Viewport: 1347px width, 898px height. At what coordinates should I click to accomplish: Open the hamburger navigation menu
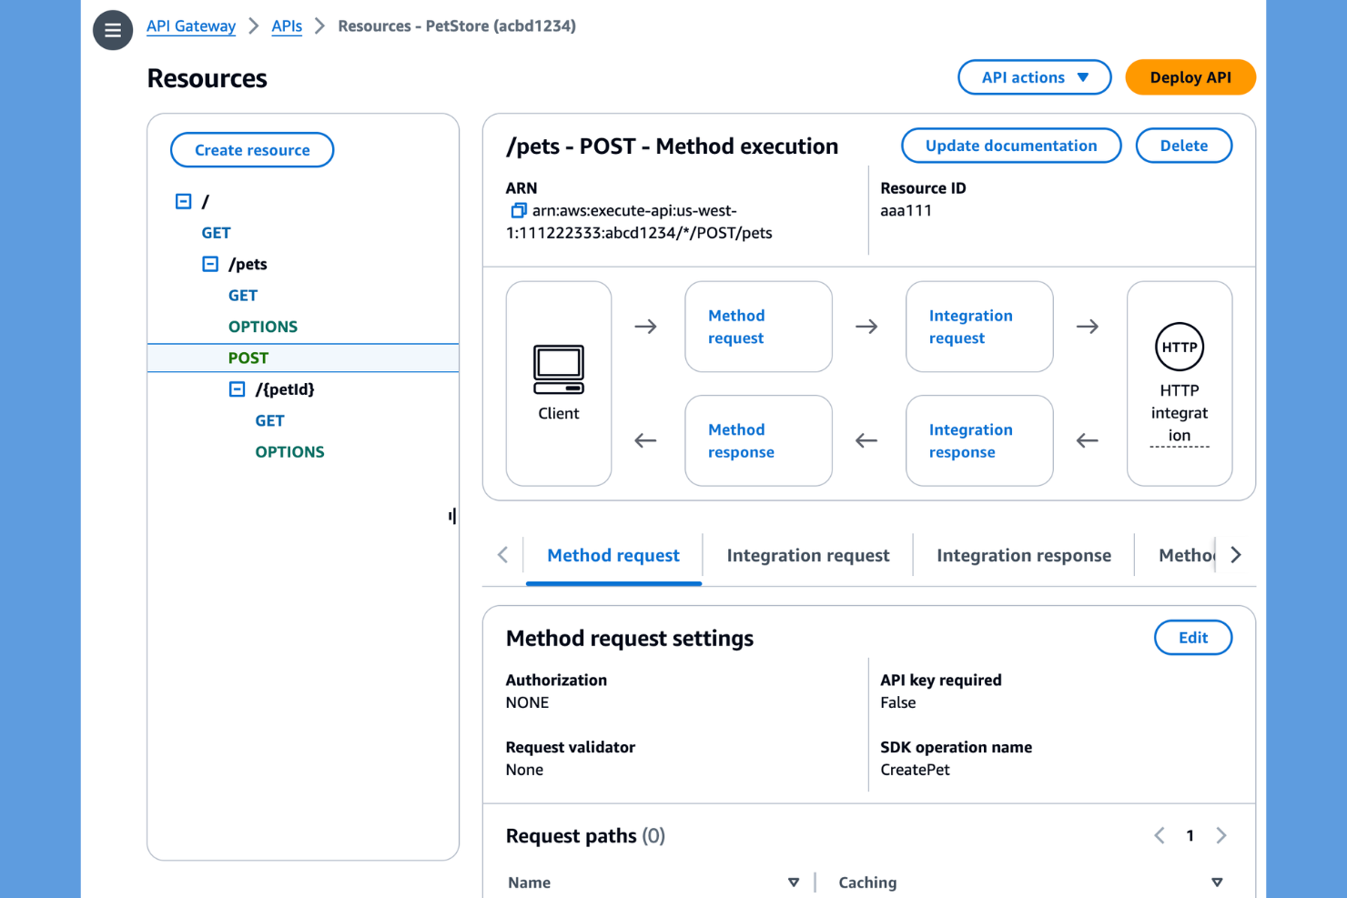(113, 30)
